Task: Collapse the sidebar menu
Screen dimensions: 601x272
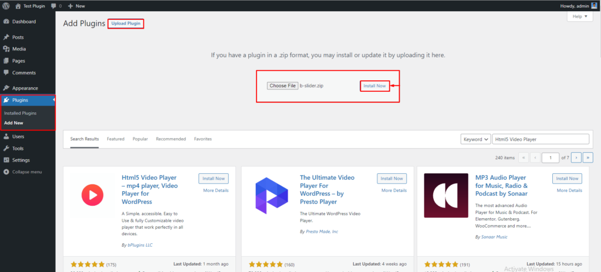Action: point(23,172)
